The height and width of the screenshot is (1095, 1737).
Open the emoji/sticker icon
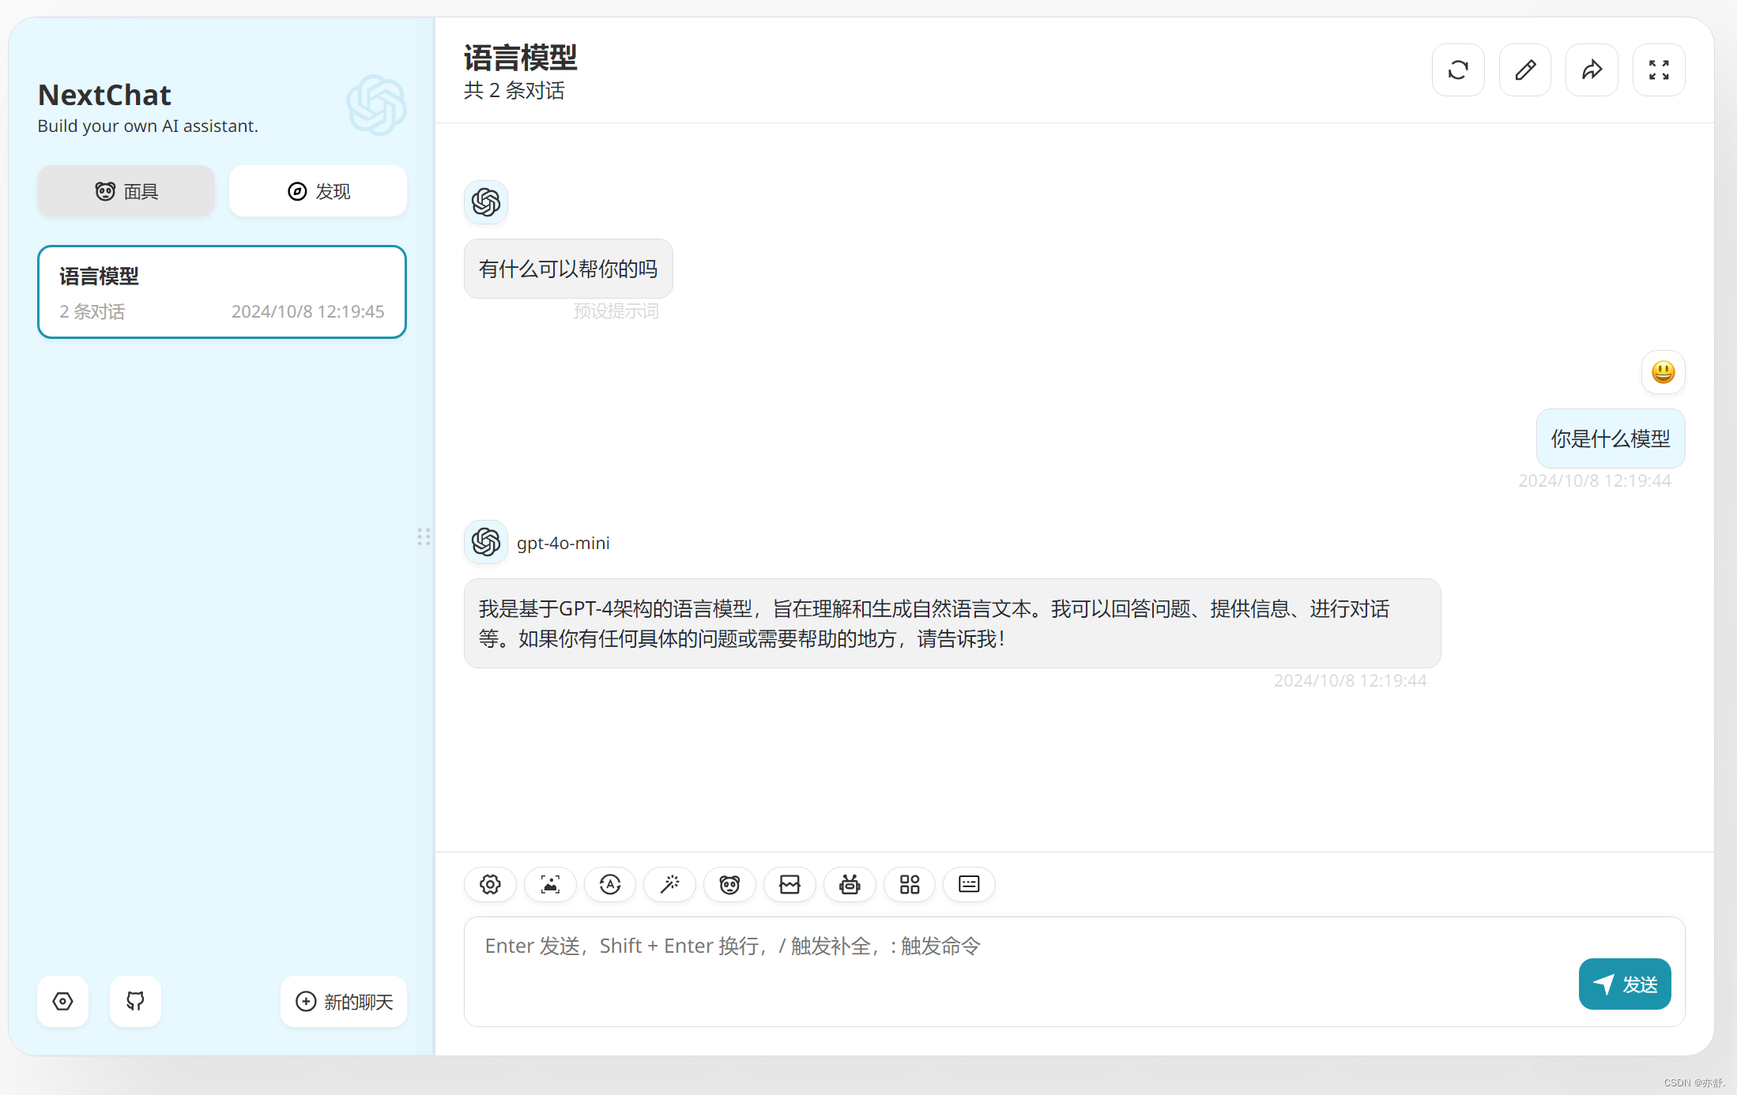pyautogui.click(x=729, y=883)
